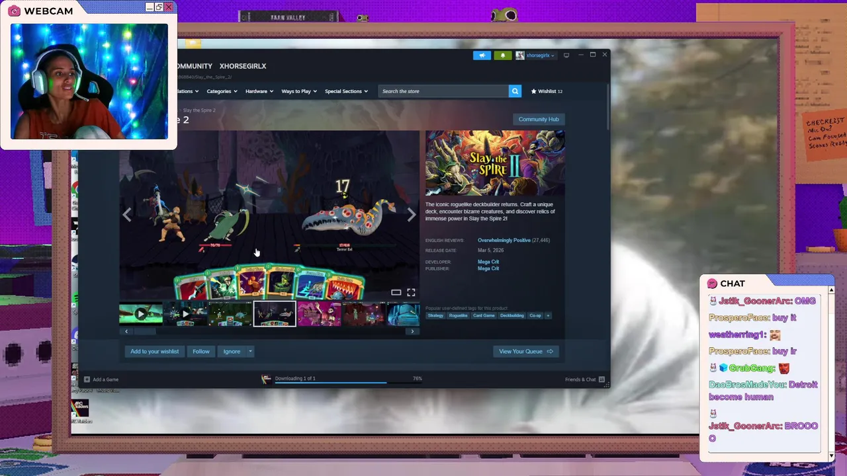The width and height of the screenshot is (847, 476).
Task: Click the Big Picture mode monitor icon
Action: (x=566, y=56)
